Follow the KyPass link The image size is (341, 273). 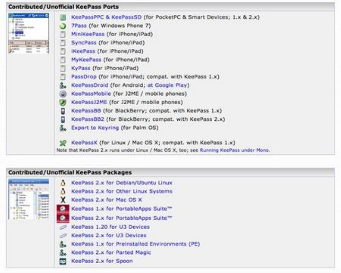(81, 68)
